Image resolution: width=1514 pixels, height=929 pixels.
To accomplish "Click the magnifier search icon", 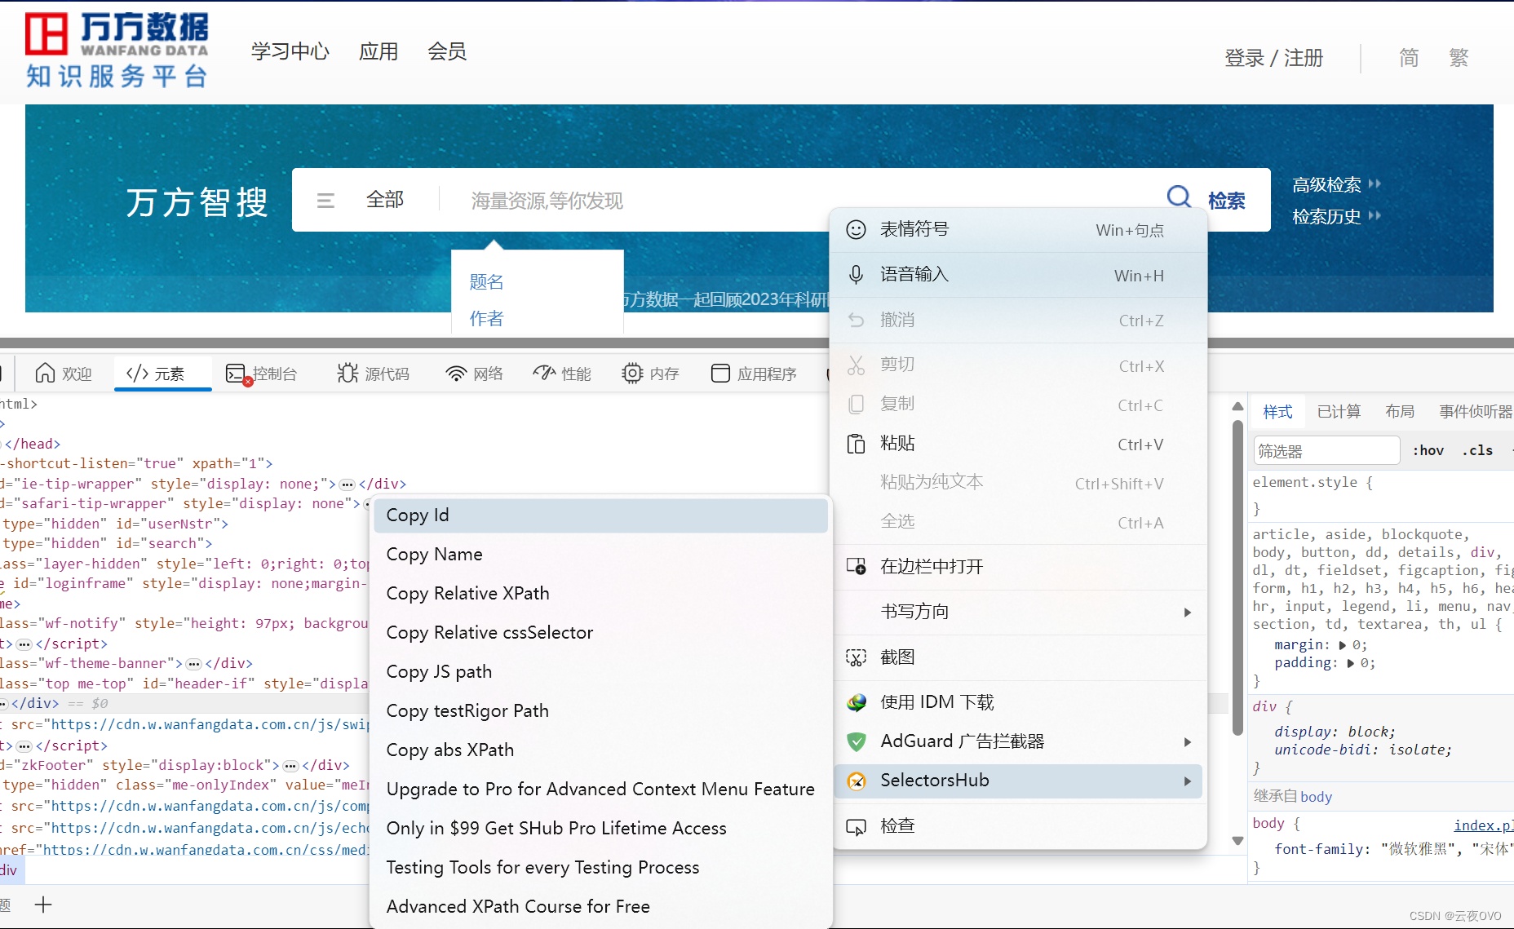I will click(1179, 197).
